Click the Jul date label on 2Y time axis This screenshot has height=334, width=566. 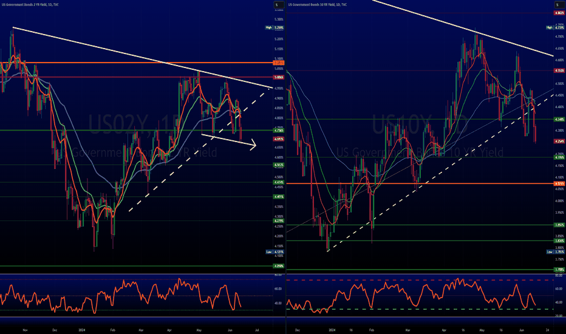(257, 330)
